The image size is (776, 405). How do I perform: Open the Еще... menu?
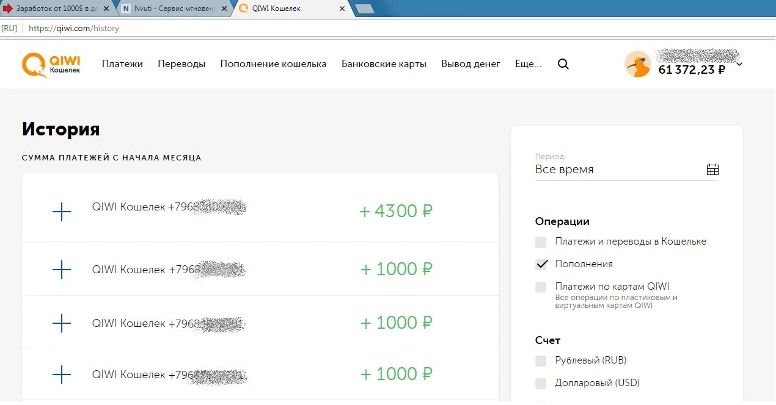(x=528, y=64)
